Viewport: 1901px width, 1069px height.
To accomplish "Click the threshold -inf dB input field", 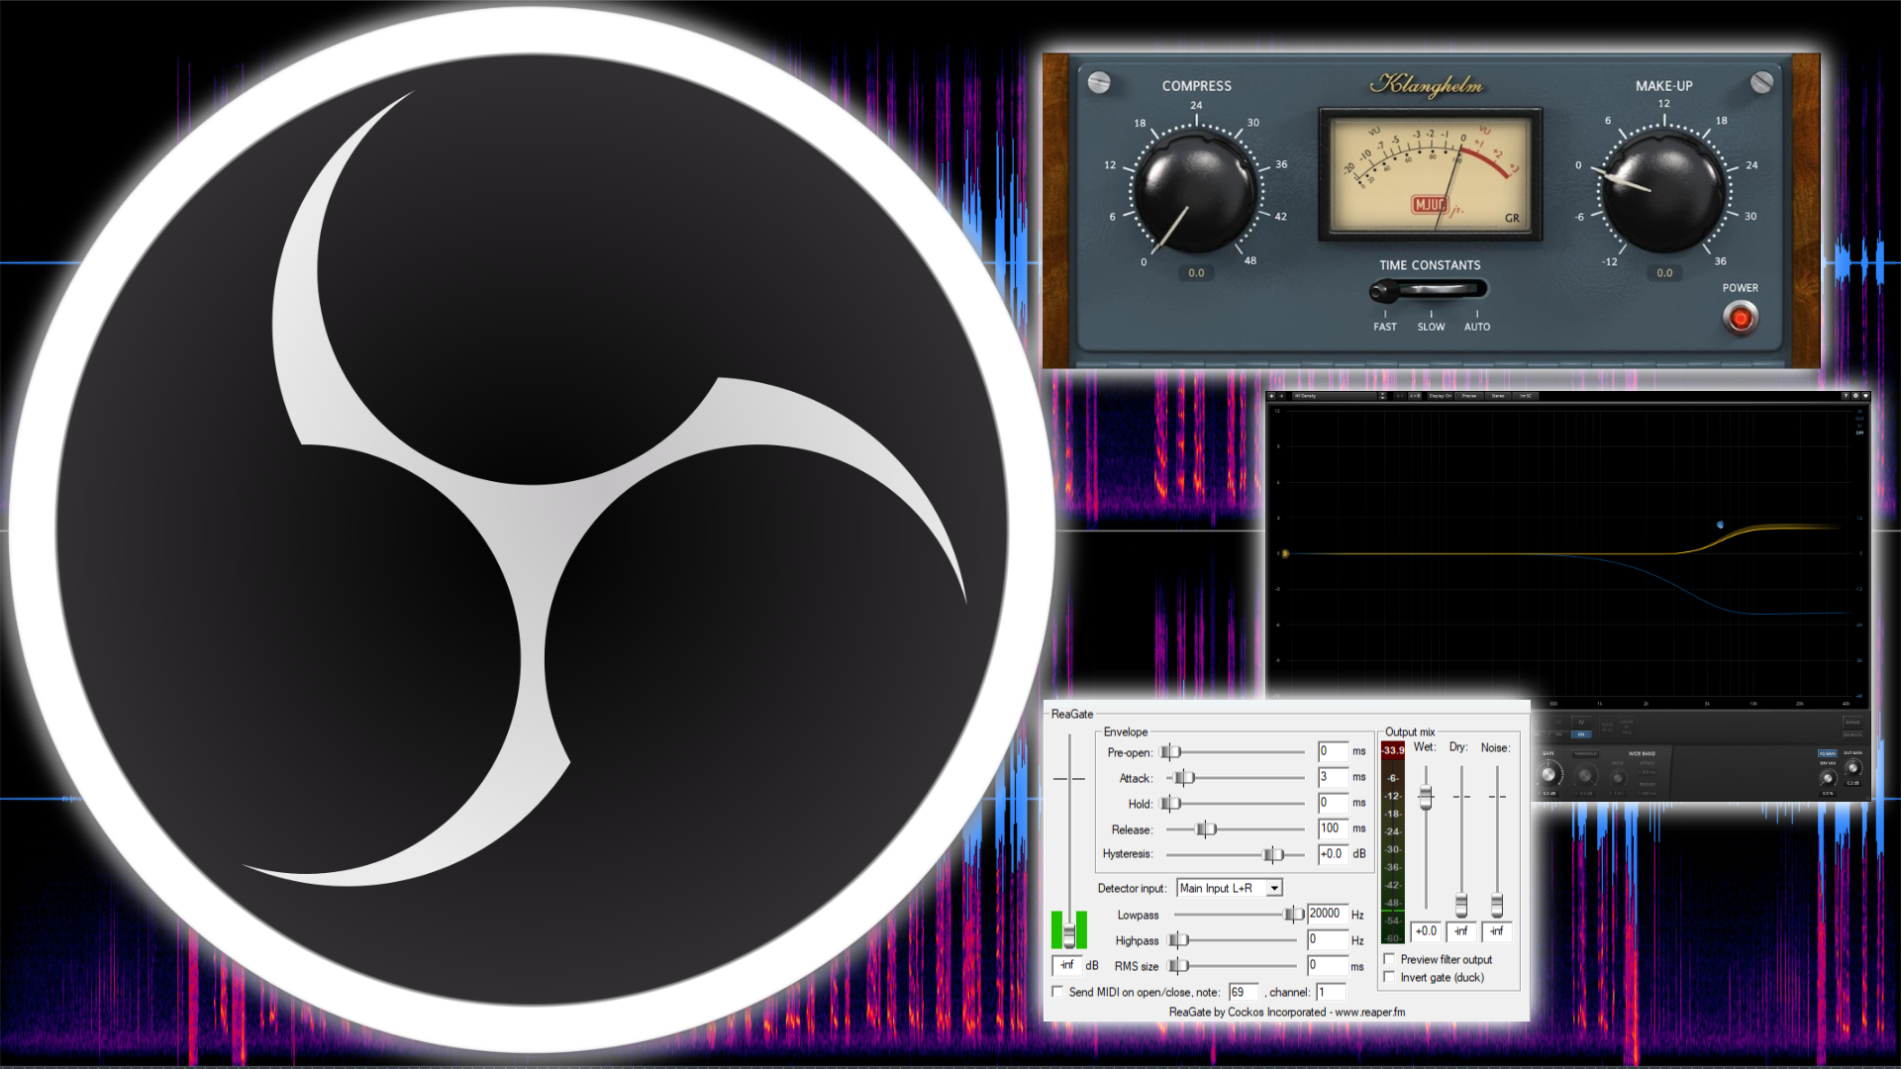I will tap(1066, 965).
